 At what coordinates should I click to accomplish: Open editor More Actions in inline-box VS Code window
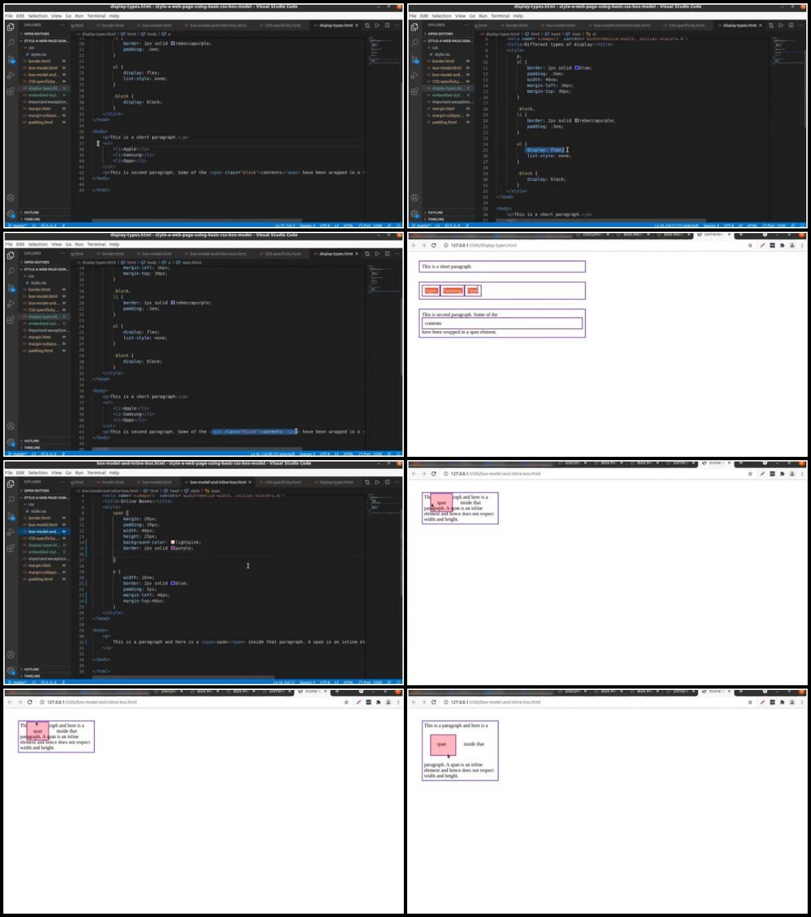[396, 482]
